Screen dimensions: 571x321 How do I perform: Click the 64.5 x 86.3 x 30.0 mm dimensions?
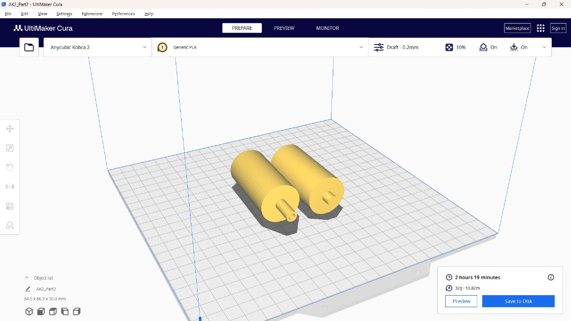coord(45,299)
